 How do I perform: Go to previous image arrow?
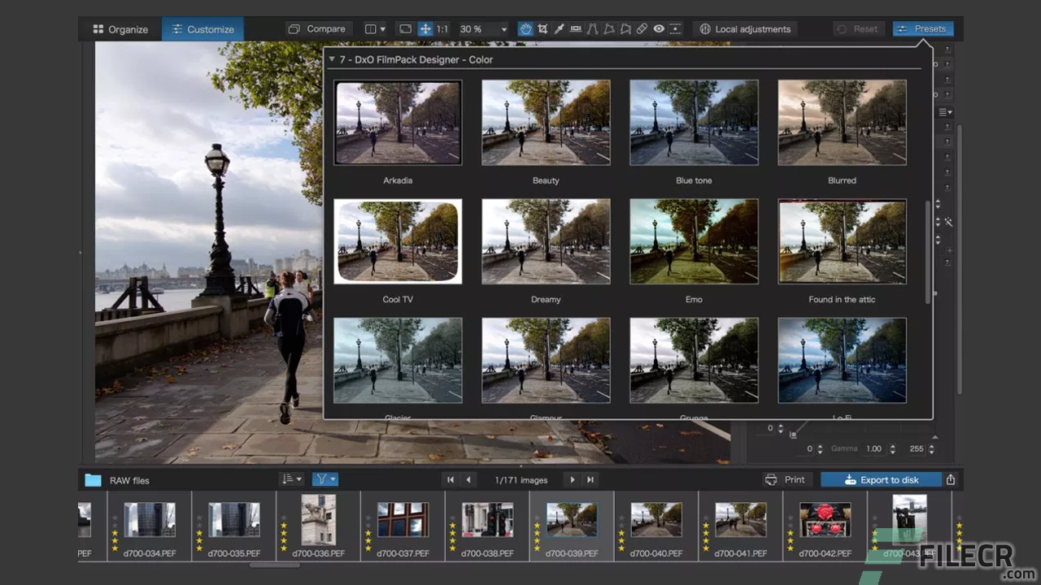tap(468, 480)
